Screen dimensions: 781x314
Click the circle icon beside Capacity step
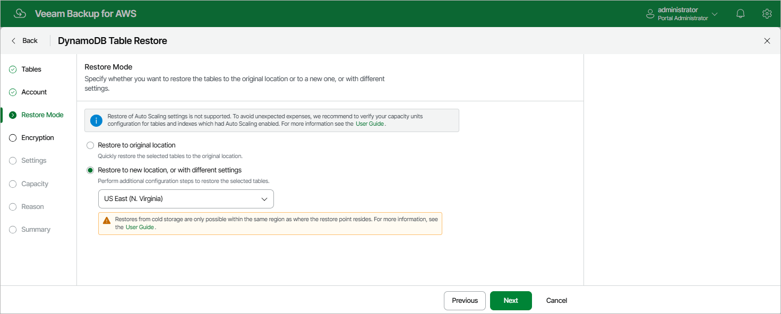(x=13, y=184)
